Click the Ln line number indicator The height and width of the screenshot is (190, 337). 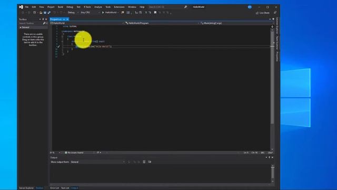246,153
